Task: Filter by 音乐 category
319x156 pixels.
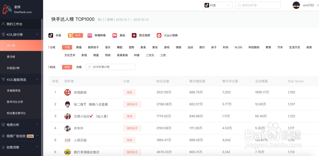Action: (x=108, y=47)
